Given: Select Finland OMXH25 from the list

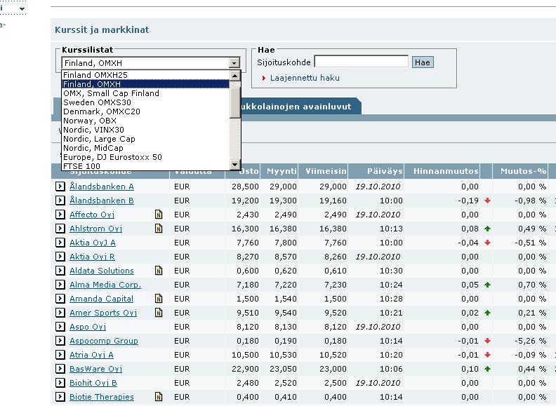Looking at the screenshot, I should point(146,75).
